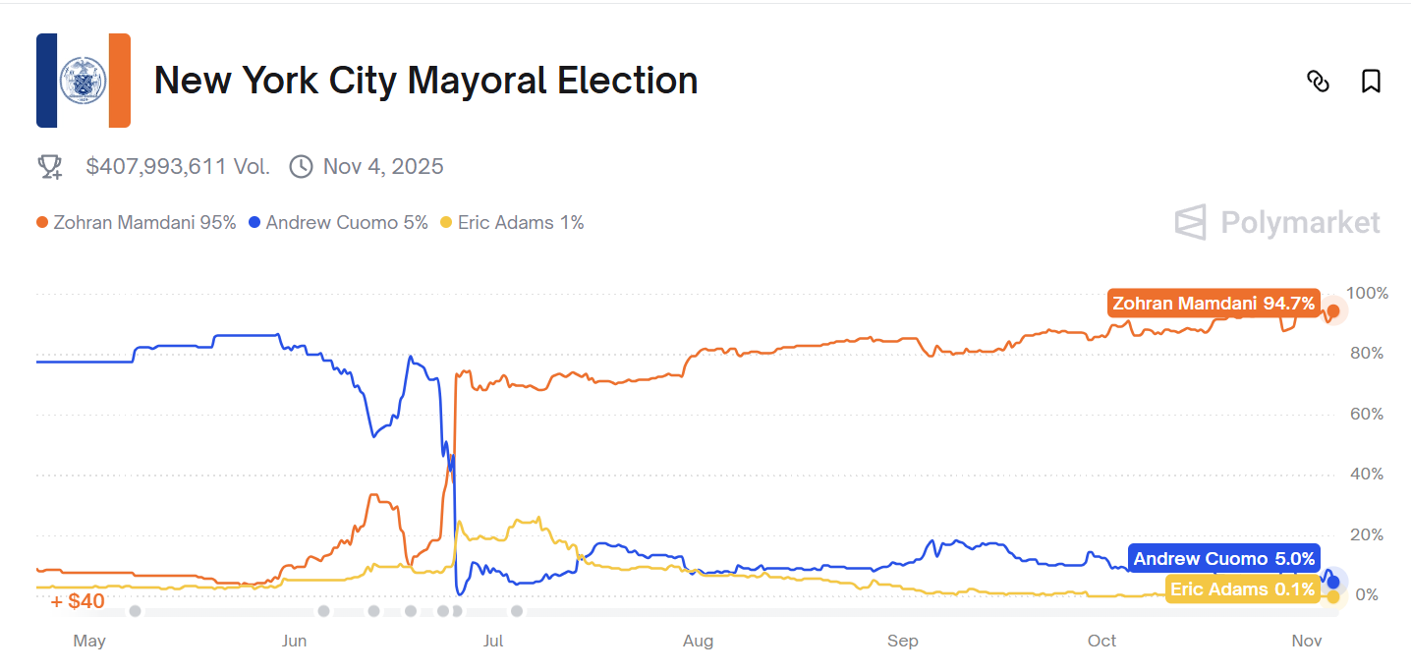The width and height of the screenshot is (1411, 672).
Task: Click the clock icon before Nov 4, 2025
Action: point(301,167)
